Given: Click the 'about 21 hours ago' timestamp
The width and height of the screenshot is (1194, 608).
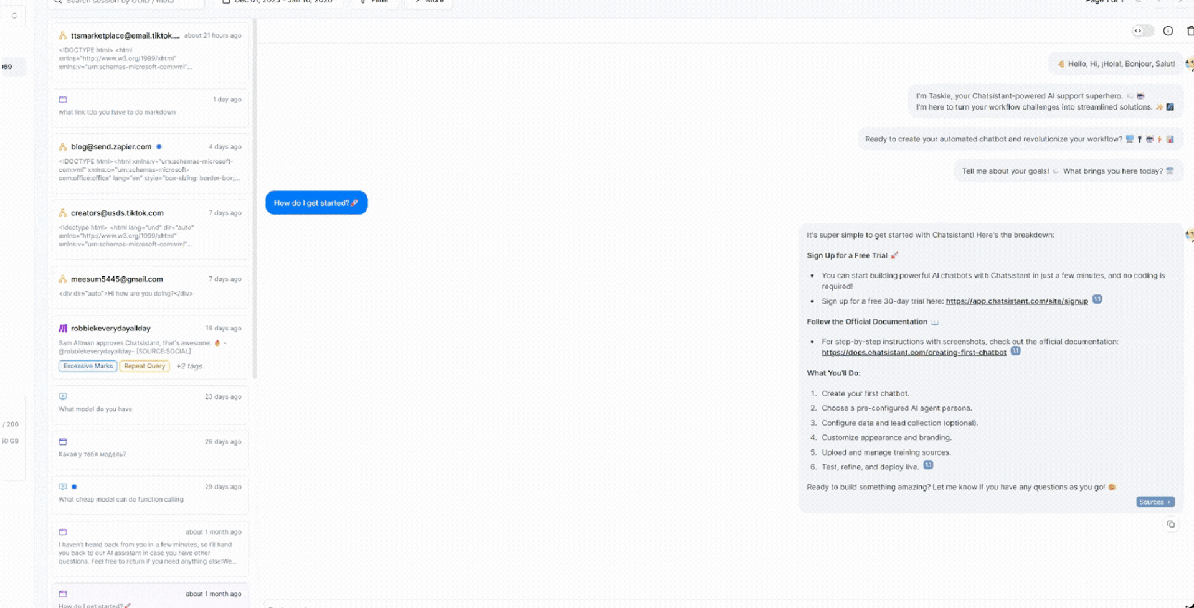Looking at the screenshot, I should point(212,35).
